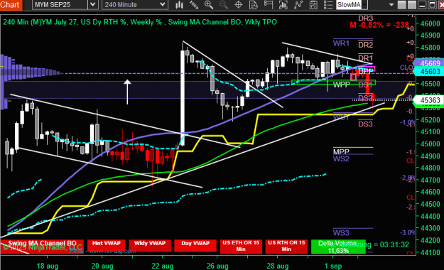Click the first gray link square button
Screen dimensions: 444x270
pos(401,5)
